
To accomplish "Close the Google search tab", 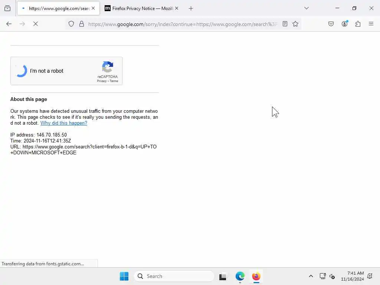I will pyautogui.click(x=93, y=8).
